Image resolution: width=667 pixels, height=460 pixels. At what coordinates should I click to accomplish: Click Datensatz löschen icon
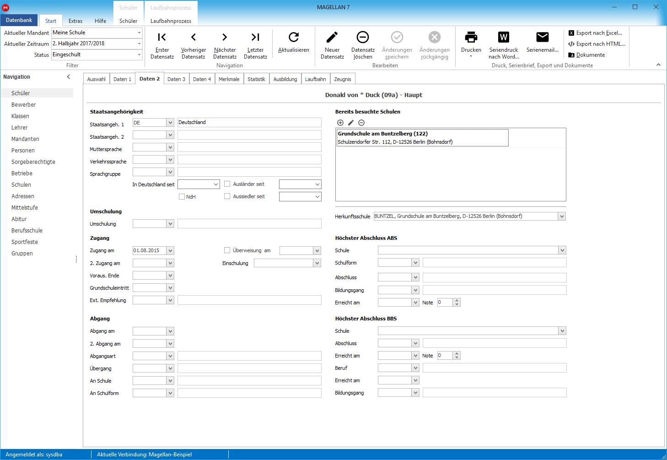coord(363,37)
